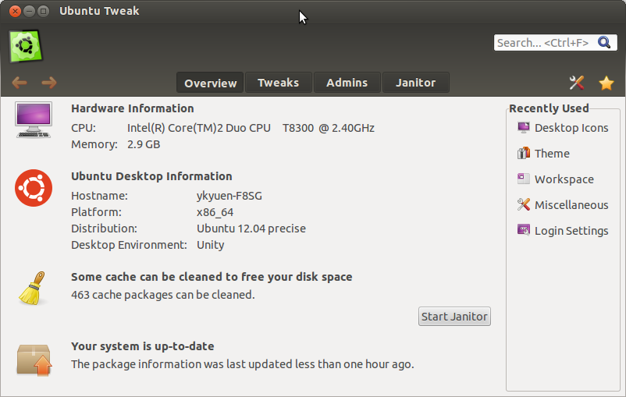Open the Tweaks tab
The width and height of the screenshot is (626, 397).
point(278,83)
